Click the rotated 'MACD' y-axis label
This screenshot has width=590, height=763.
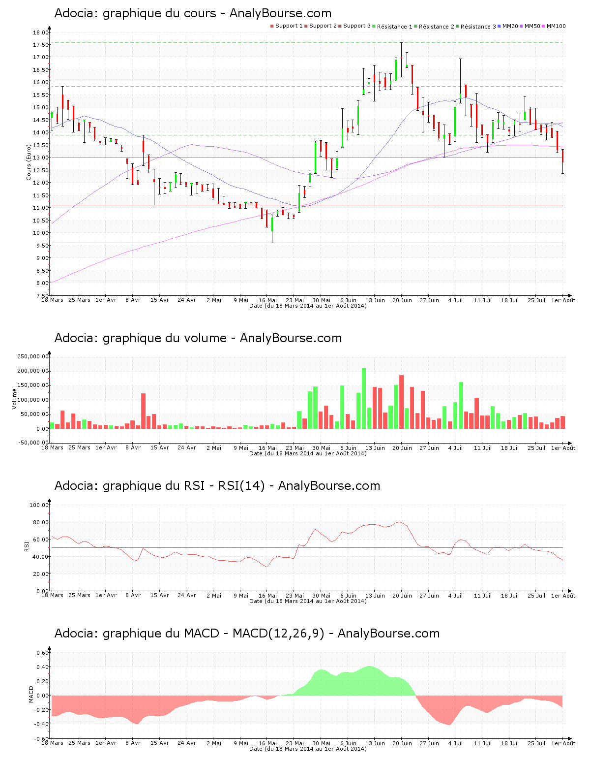click(x=31, y=694)
